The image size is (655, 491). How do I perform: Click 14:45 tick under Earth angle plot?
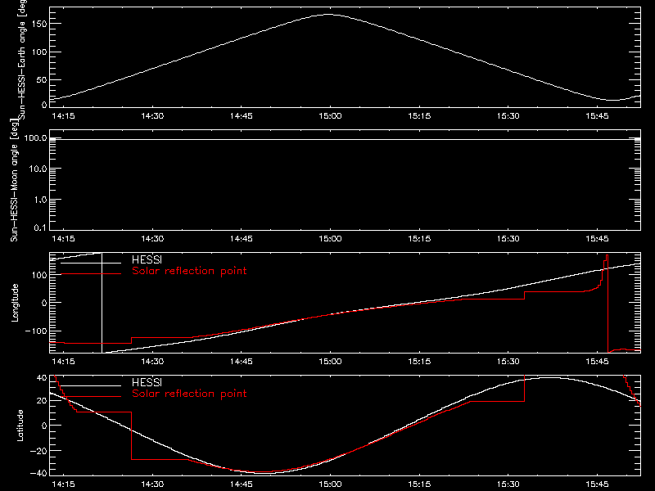[241, 116]
